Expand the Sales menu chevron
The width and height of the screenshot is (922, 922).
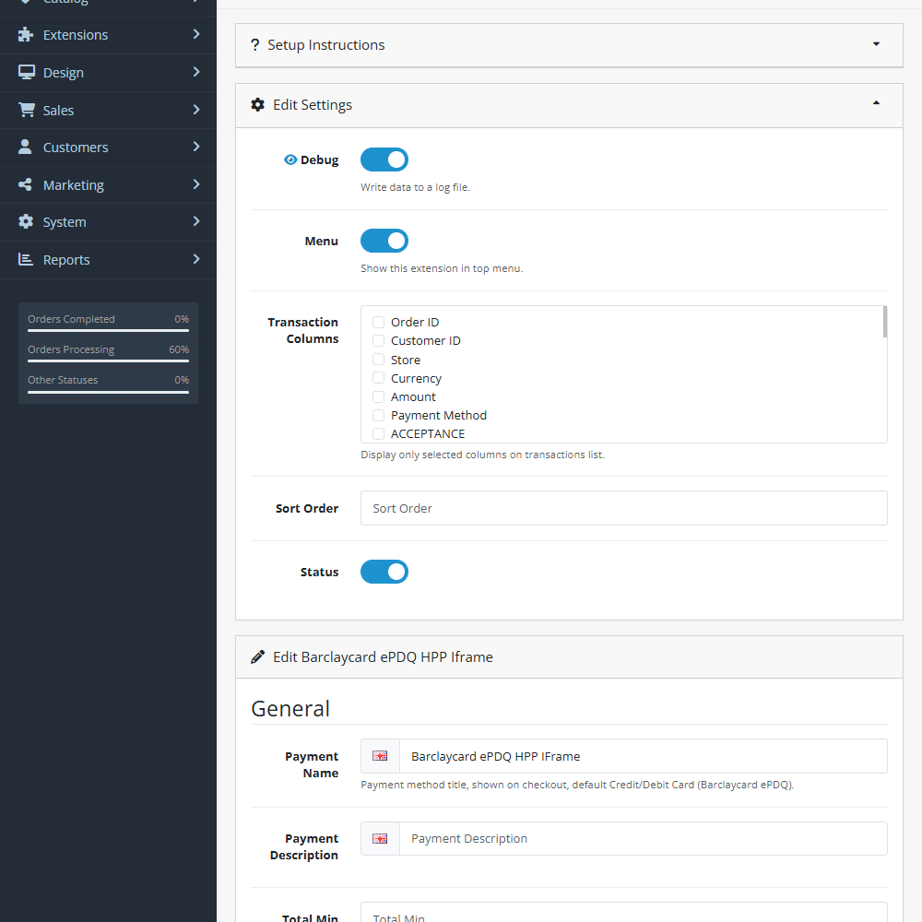(196, 110)
